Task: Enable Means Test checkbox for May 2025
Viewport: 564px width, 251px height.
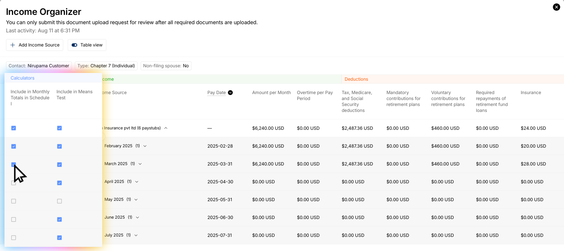Action: pos(59,201)
